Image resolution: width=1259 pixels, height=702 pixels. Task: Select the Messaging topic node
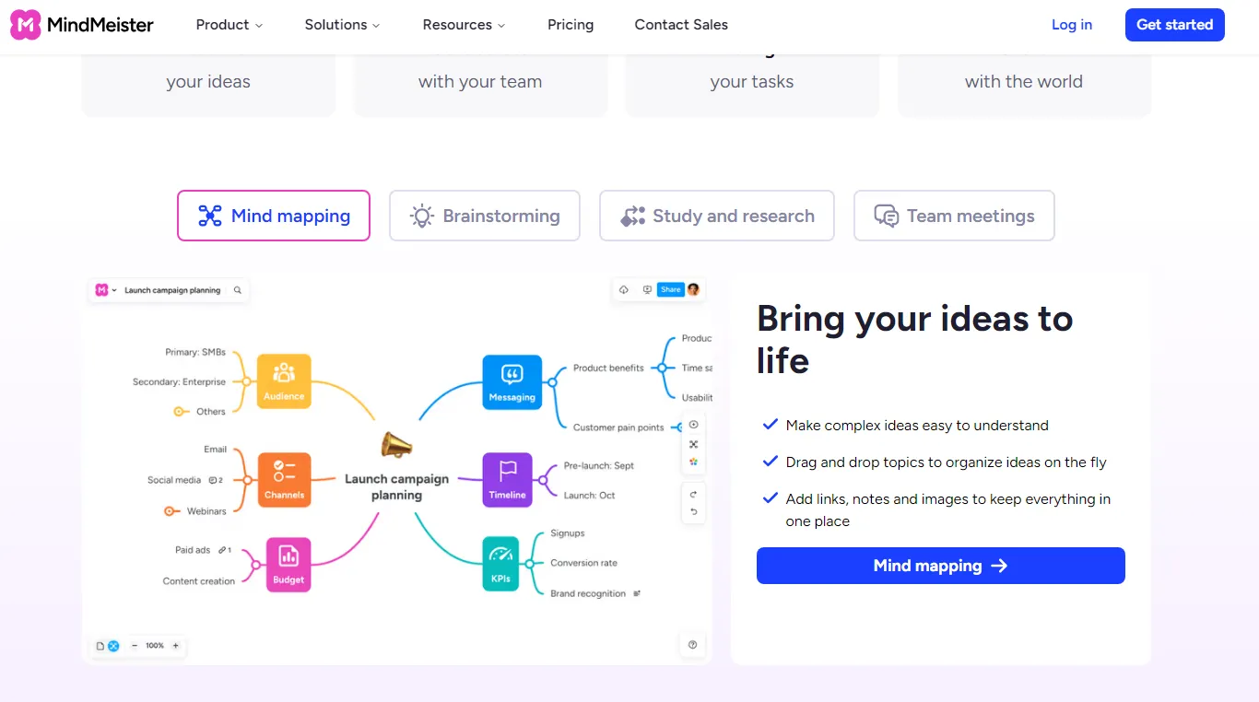click(x=512, y=381)
